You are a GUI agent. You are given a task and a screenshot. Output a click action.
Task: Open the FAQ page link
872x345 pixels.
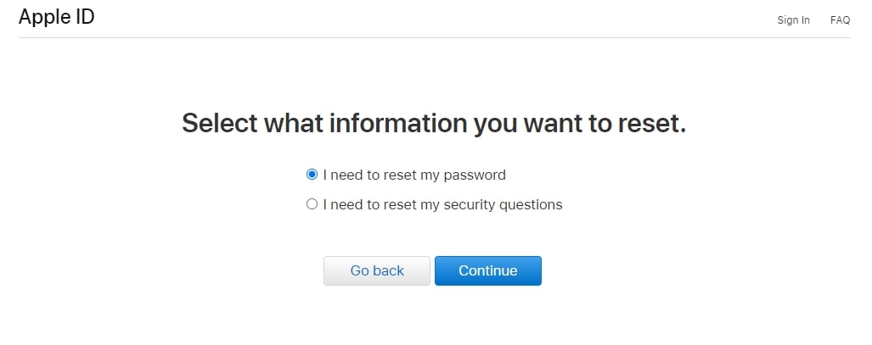click(840, 20)
